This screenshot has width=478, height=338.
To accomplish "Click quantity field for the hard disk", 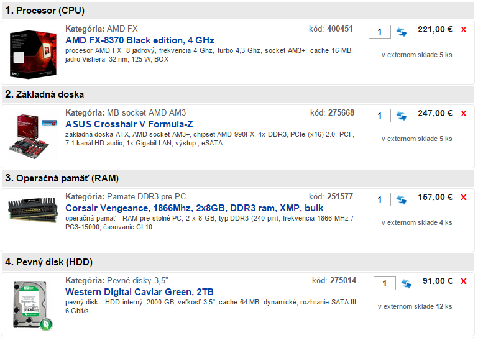I will point(384,283).
